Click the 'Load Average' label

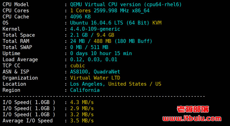point(20,60)
